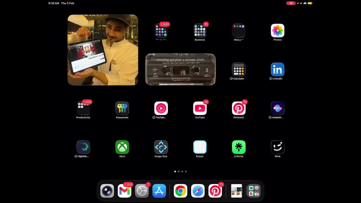Tap the home screen page indicator dots
The width and height of the screenshot is (361, 203).
click(180, 171)
